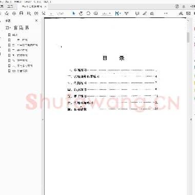Click the star icon to bookmark the file

(7, 13)
